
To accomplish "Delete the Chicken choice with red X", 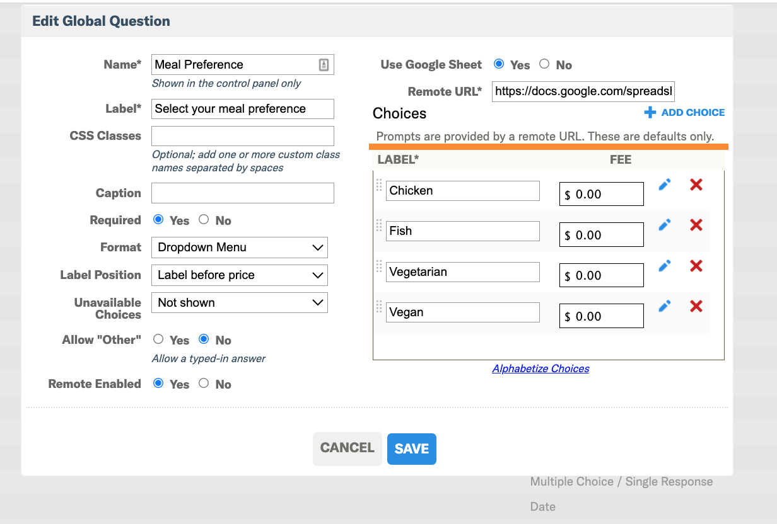I will [696, 185].
